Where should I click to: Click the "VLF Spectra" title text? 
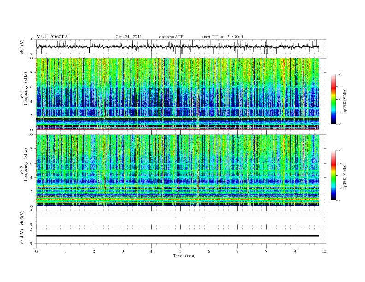52,36
